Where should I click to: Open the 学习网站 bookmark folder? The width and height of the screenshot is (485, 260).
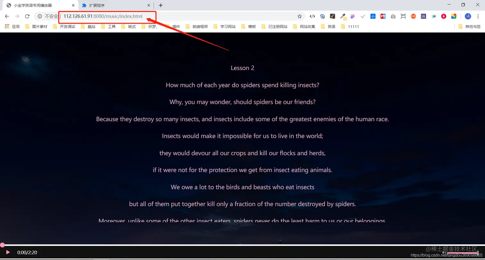coord(224,27)
